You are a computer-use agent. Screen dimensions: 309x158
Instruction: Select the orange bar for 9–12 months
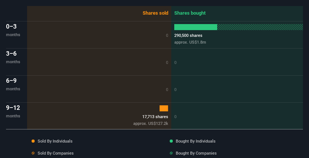click(164, 108)
